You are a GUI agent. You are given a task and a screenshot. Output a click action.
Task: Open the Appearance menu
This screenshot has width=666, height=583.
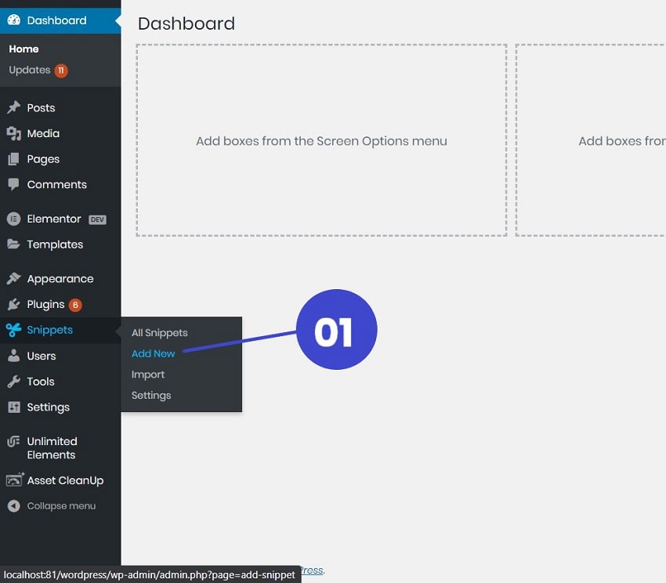click(x=60, y=279)
